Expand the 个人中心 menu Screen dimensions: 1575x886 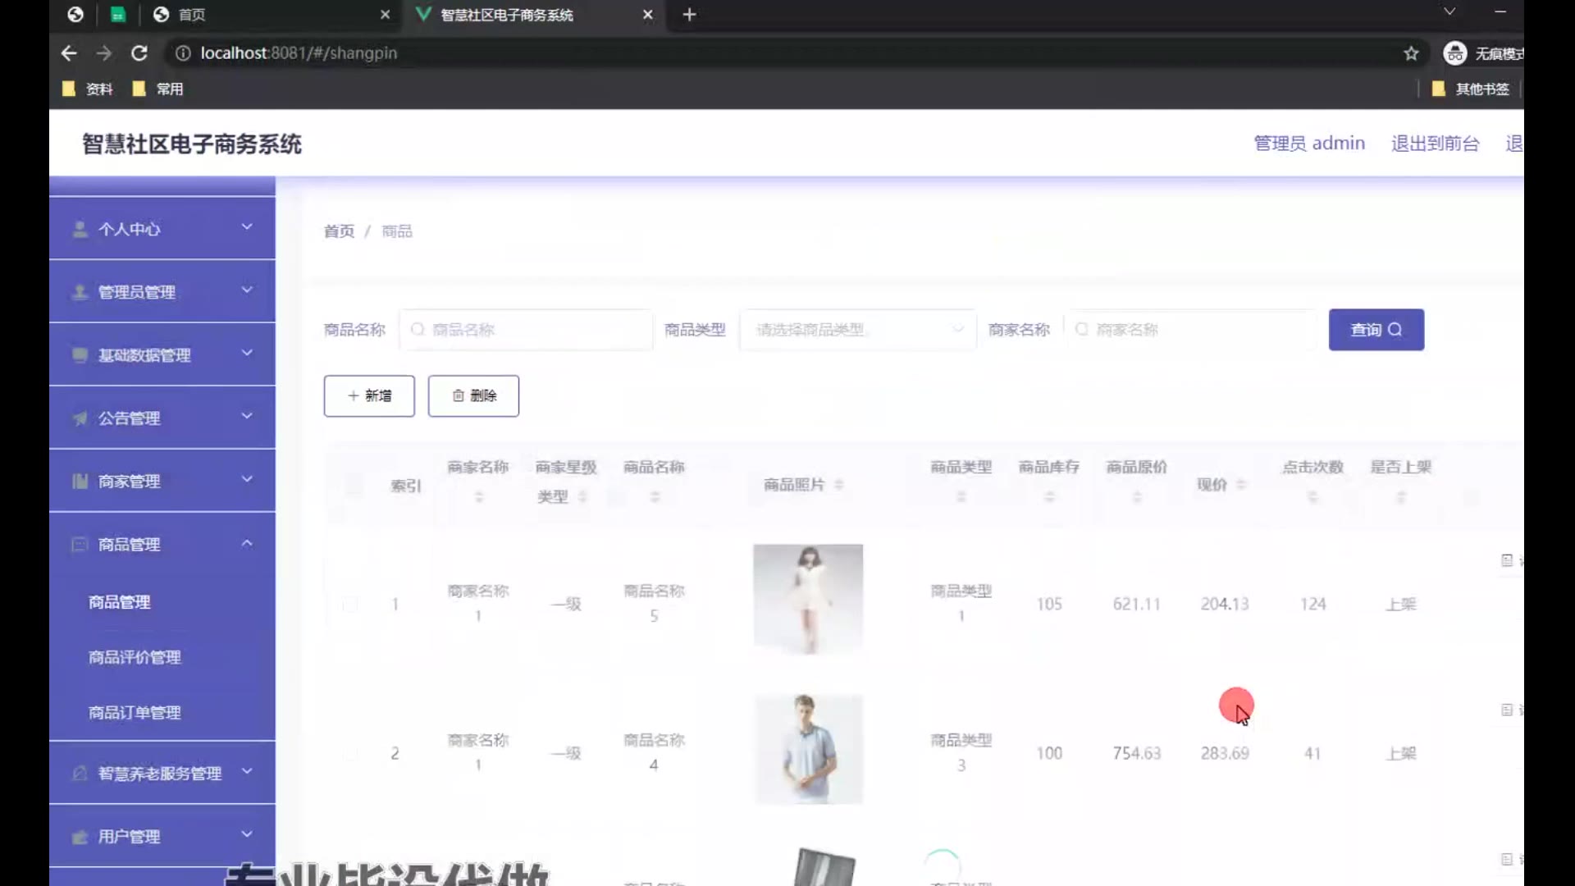click(x=162, y=228)
